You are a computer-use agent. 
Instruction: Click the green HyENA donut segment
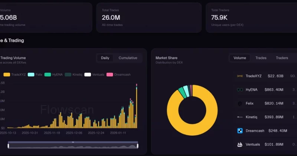point(182,92)
